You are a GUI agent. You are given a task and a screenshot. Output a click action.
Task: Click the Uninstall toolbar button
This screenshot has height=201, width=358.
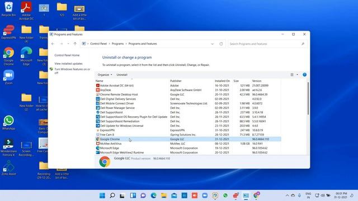coord(122,75)
